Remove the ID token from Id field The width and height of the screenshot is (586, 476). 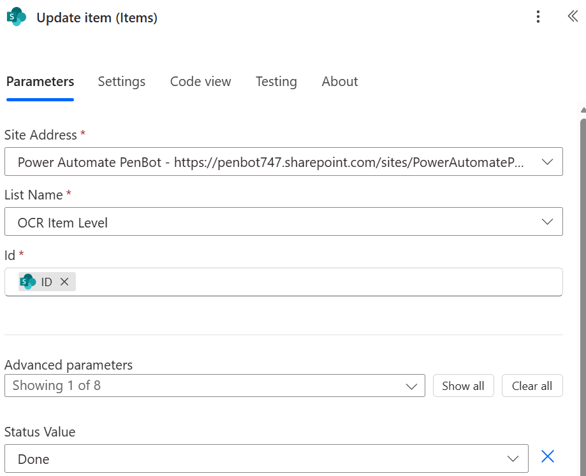(64, 282)
